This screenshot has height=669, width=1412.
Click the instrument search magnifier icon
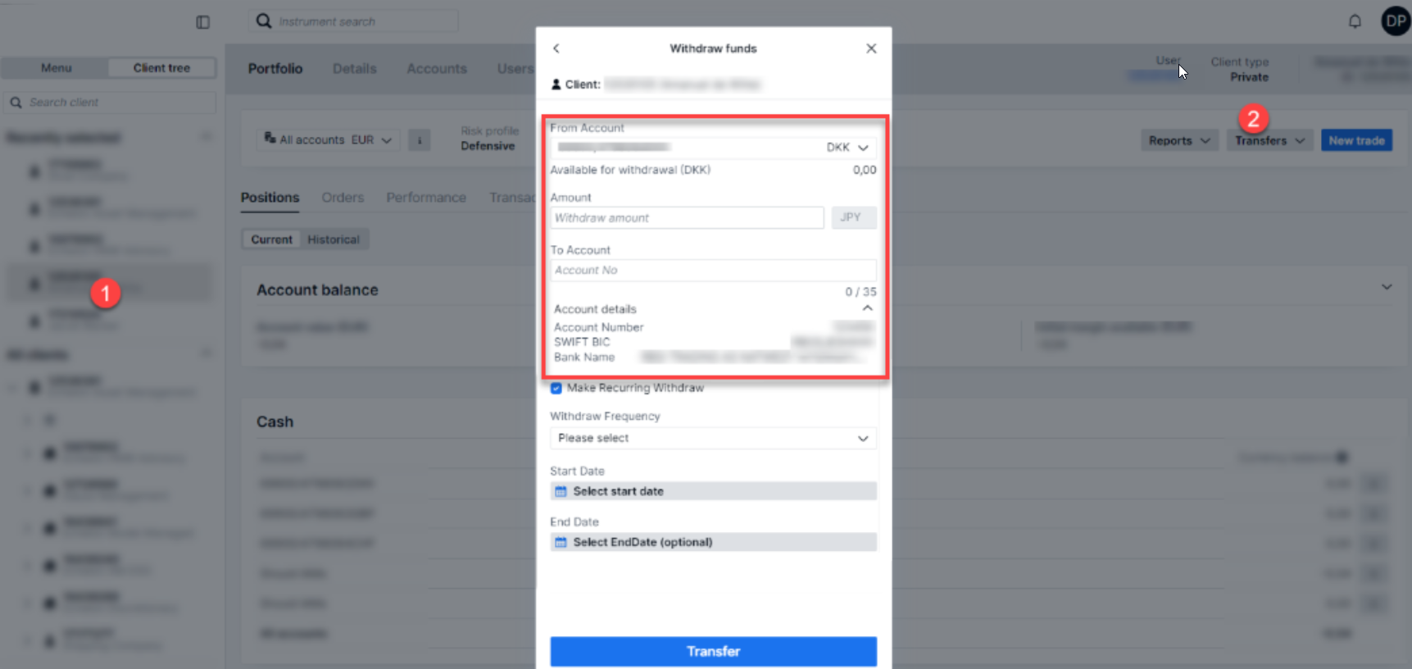[x=264, y=20]
